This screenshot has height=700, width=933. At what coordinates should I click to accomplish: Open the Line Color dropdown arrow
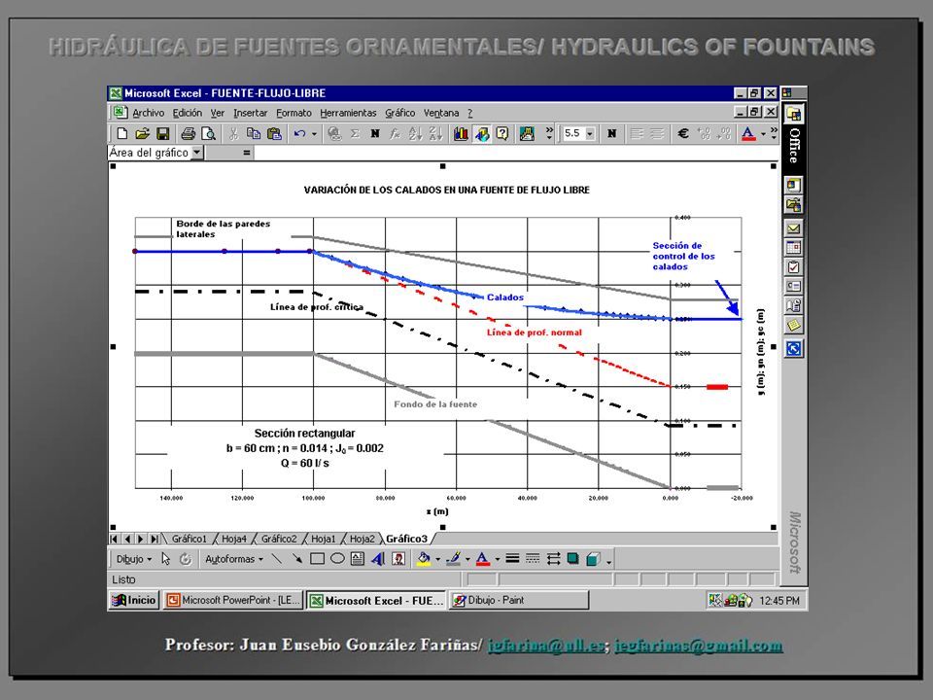click(467, 559)
